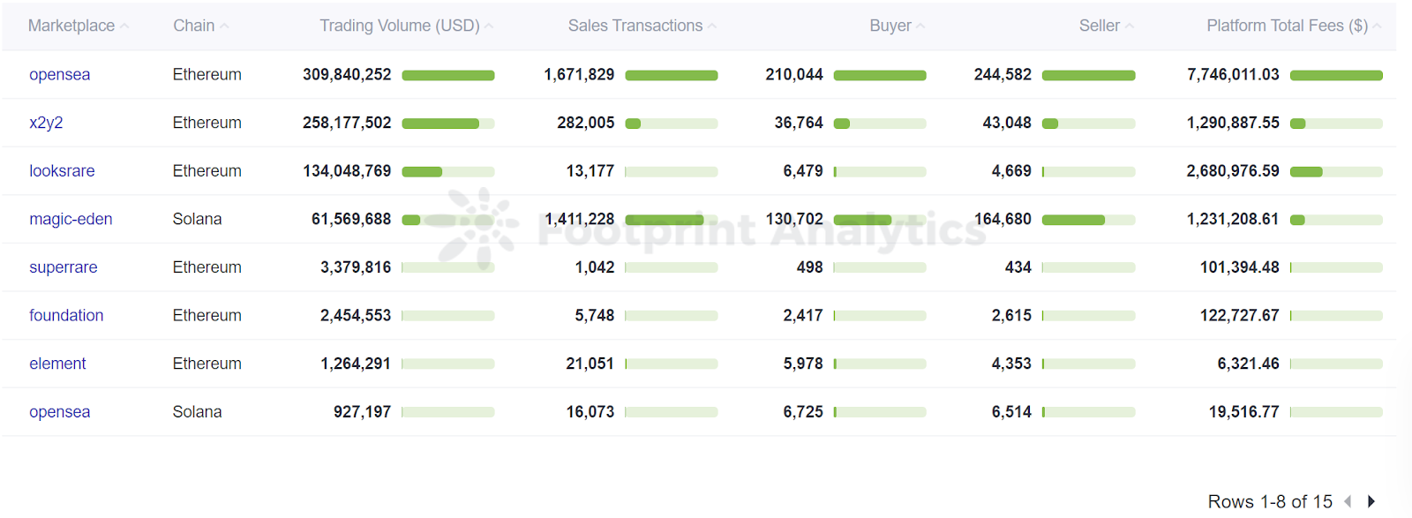Image resolution: width=1412 pixels, height=518 pixels.
Task: Open the foundation marketplace link
Action: click(x=66, y=315)
